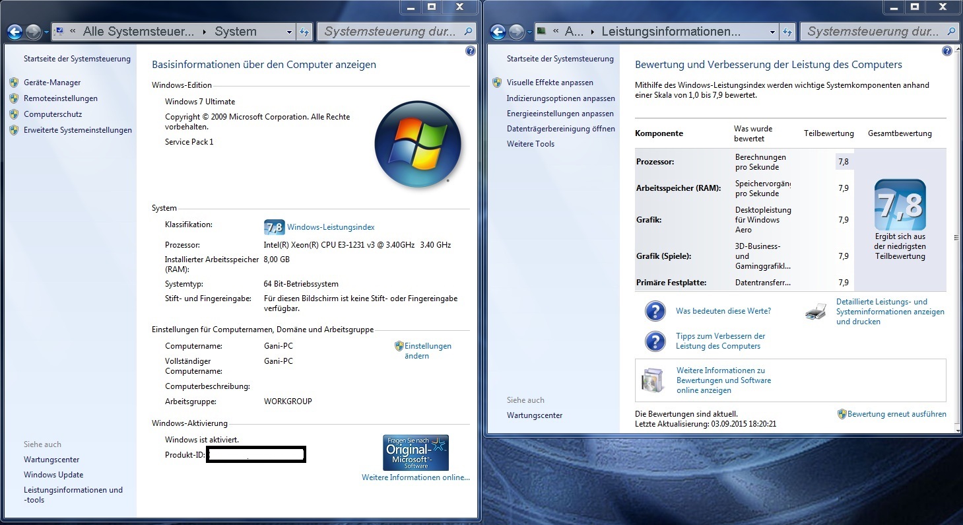Image resolution: width=963 pixels, height=525 pixels.
Task: Click refresh button next to Leistungsinformationen address bar
Action: (x=787, y=31)
